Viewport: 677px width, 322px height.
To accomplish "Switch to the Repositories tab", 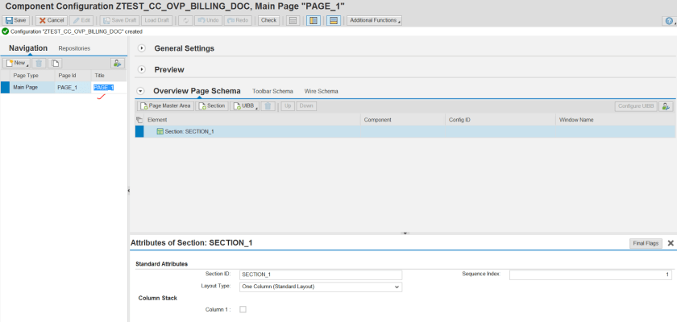I will [74, 48].
